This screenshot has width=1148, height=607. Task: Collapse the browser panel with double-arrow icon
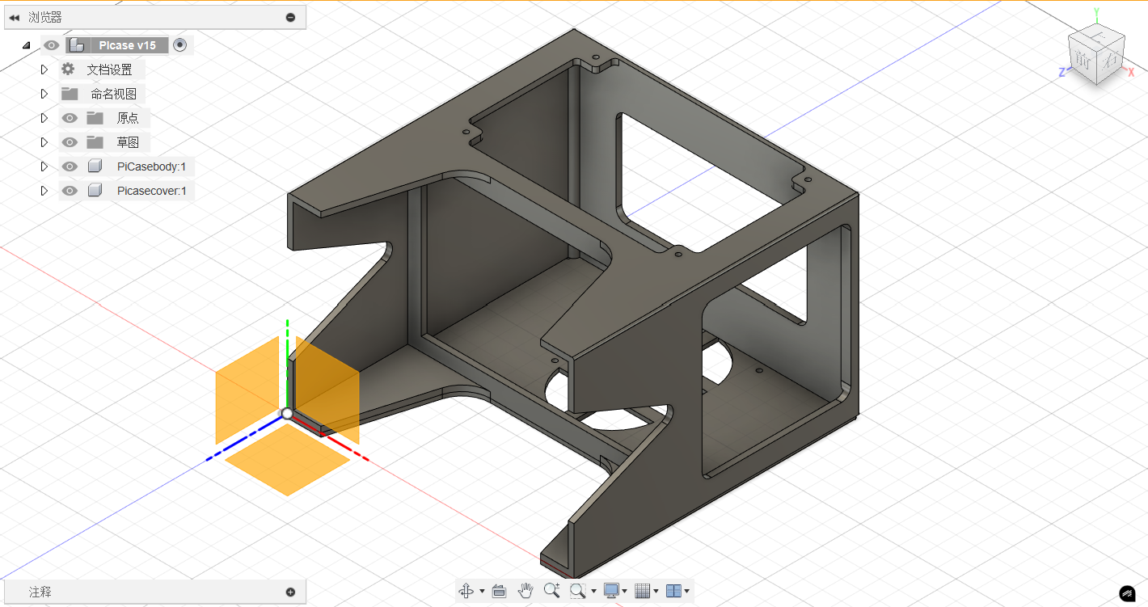tap(14, 17)
